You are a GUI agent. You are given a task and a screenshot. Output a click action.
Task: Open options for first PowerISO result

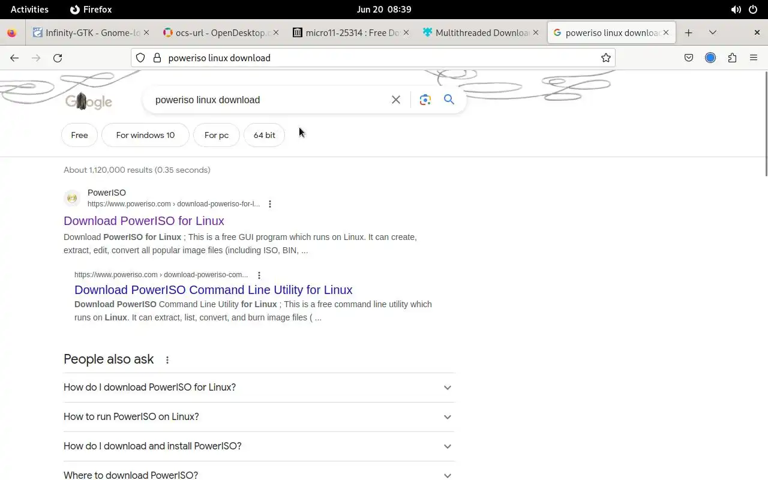(x=270, y=204)
